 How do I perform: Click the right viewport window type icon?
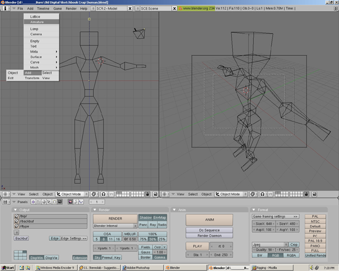tap(165, 194)
